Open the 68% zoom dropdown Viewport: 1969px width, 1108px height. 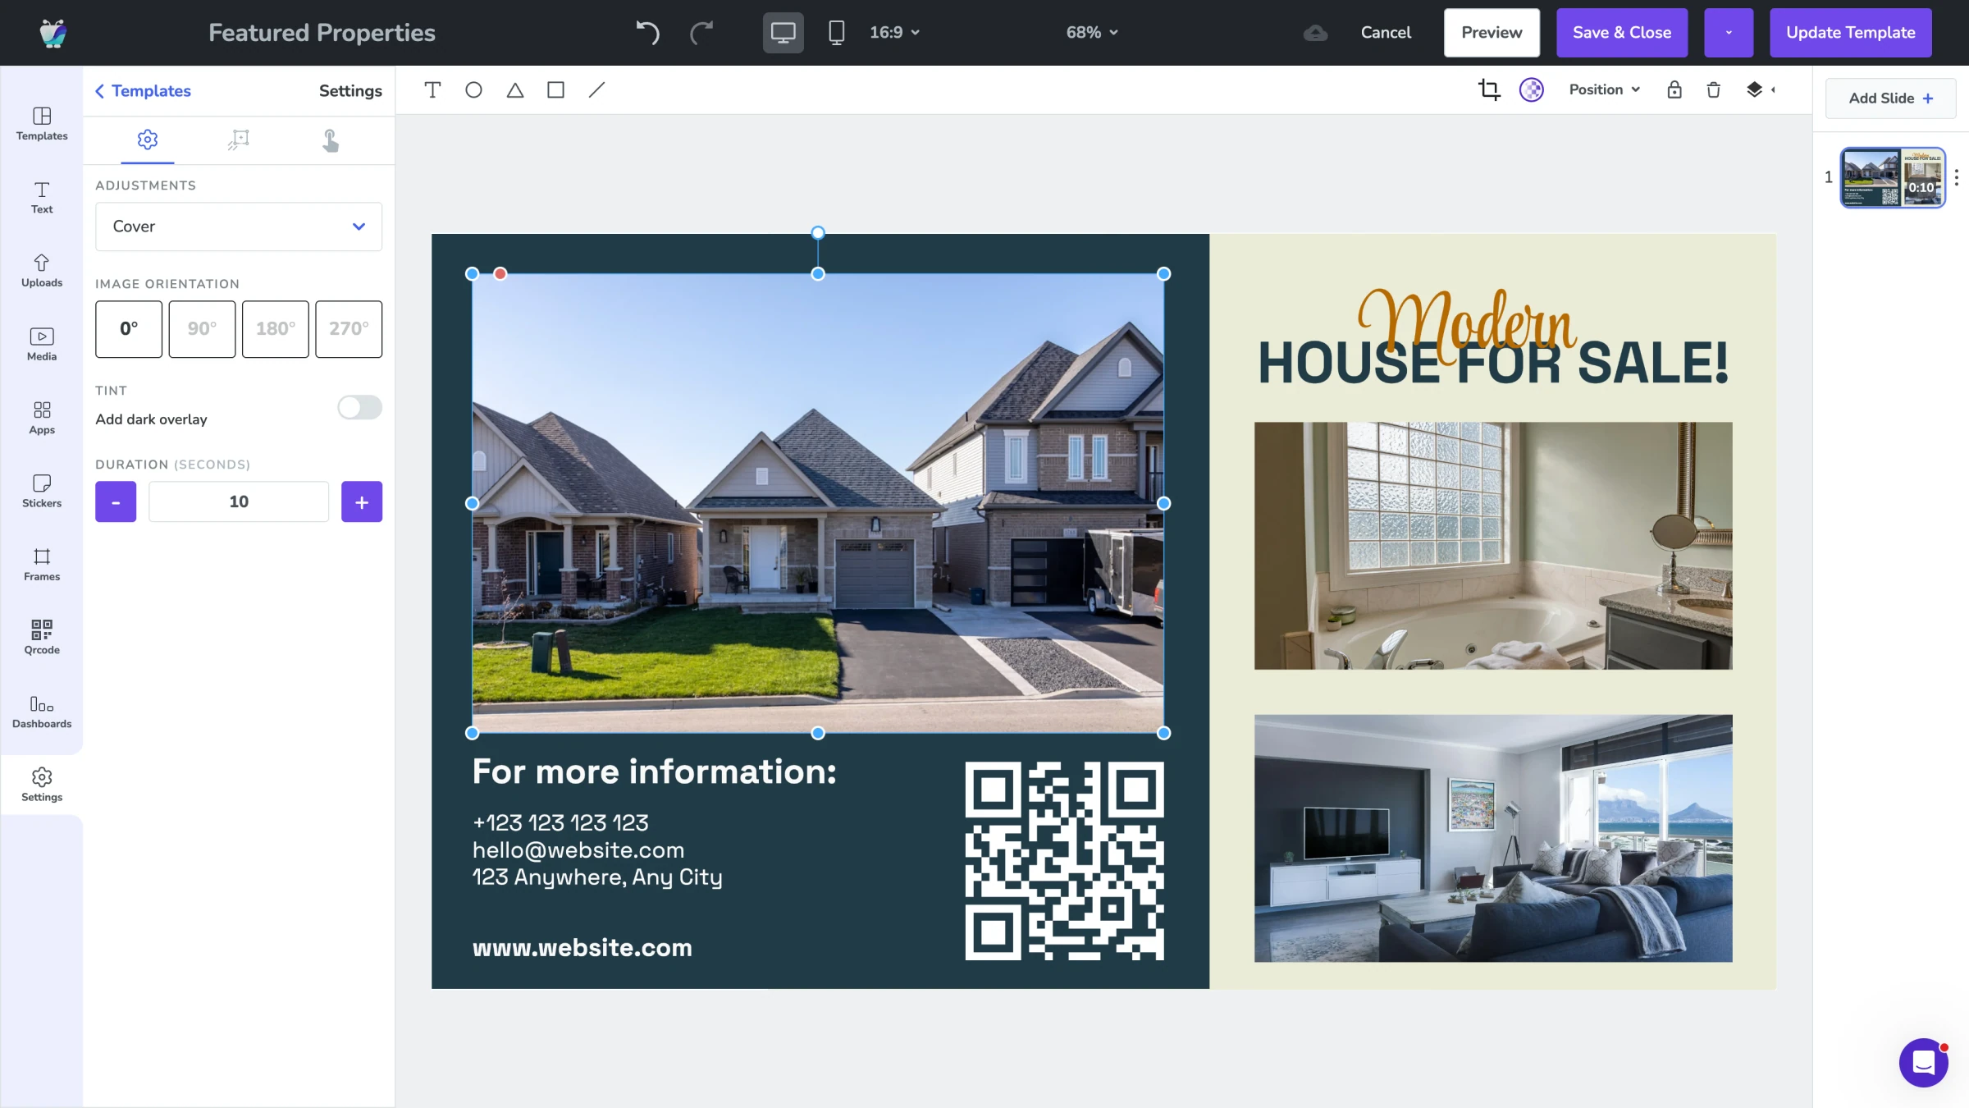point(1092,33)
